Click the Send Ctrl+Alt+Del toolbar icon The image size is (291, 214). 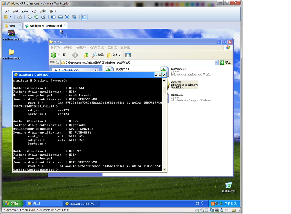pyautogui.click(x=19, y=17)
